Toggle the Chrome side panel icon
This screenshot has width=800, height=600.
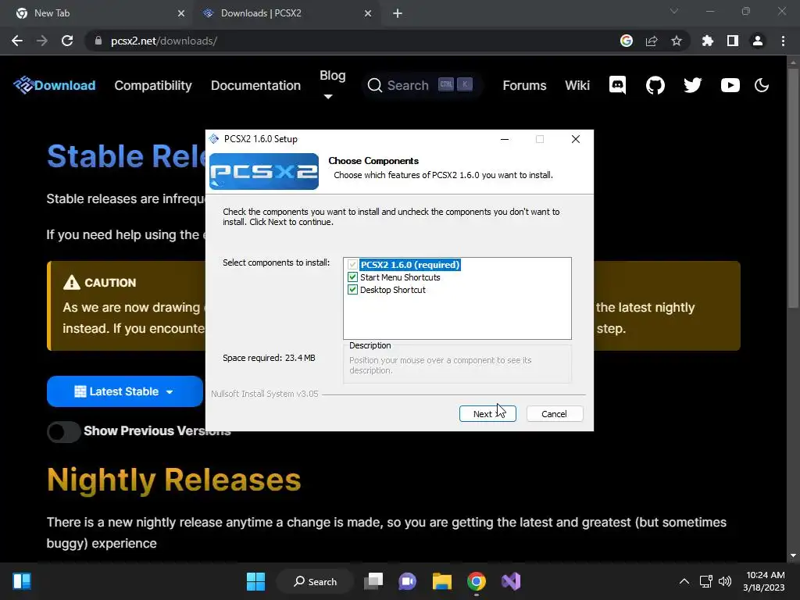[x=733, y=41]
